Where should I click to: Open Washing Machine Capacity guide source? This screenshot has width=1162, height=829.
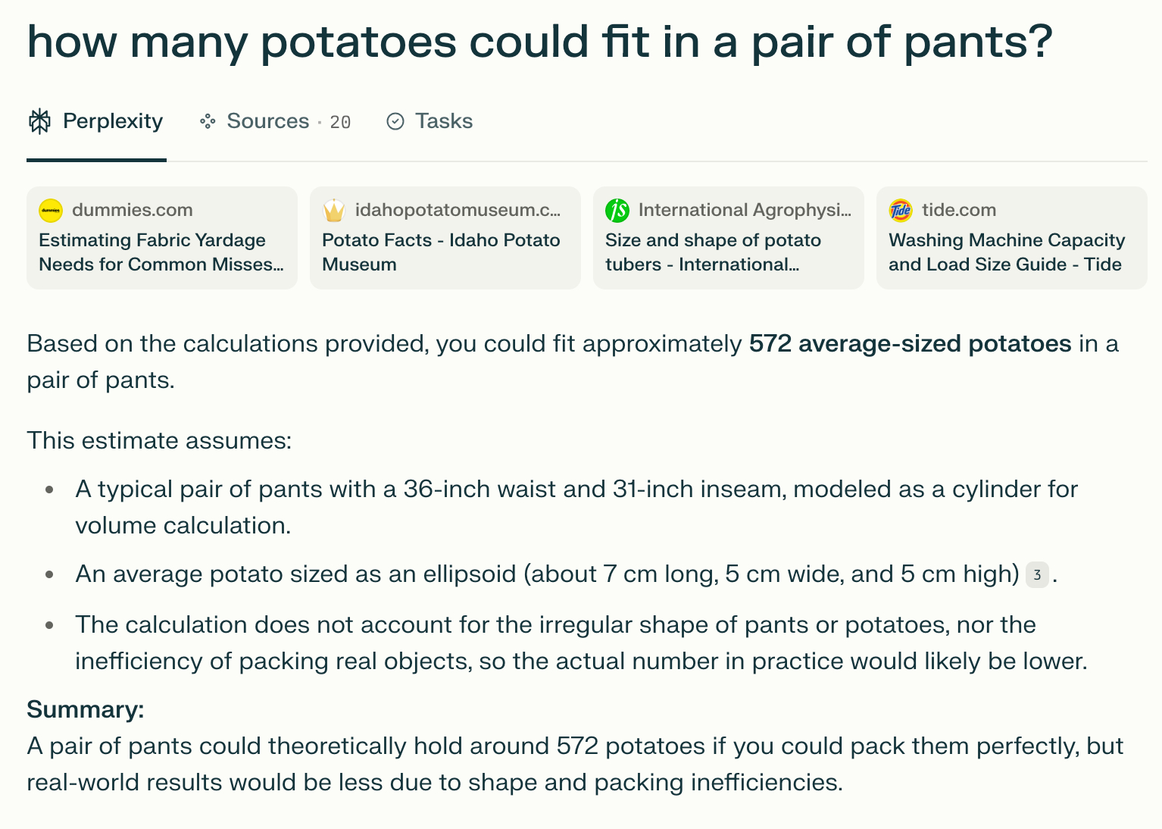[1006, 252]
